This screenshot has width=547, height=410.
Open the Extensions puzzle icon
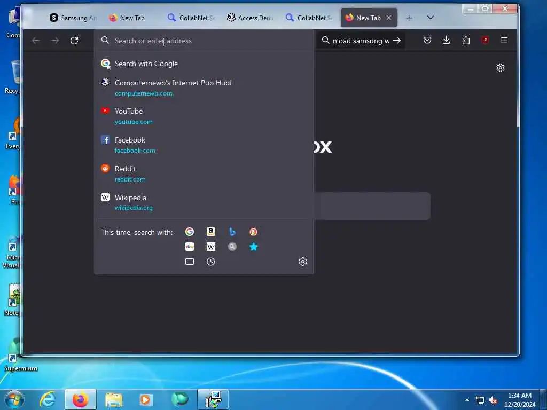pyautogui.click(x=466, y=40)
